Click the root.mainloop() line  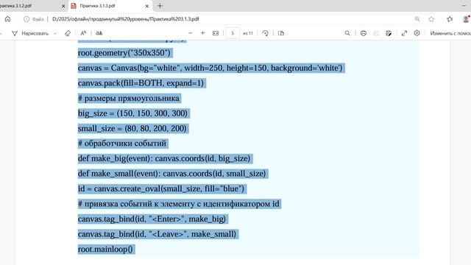(105, 249)
